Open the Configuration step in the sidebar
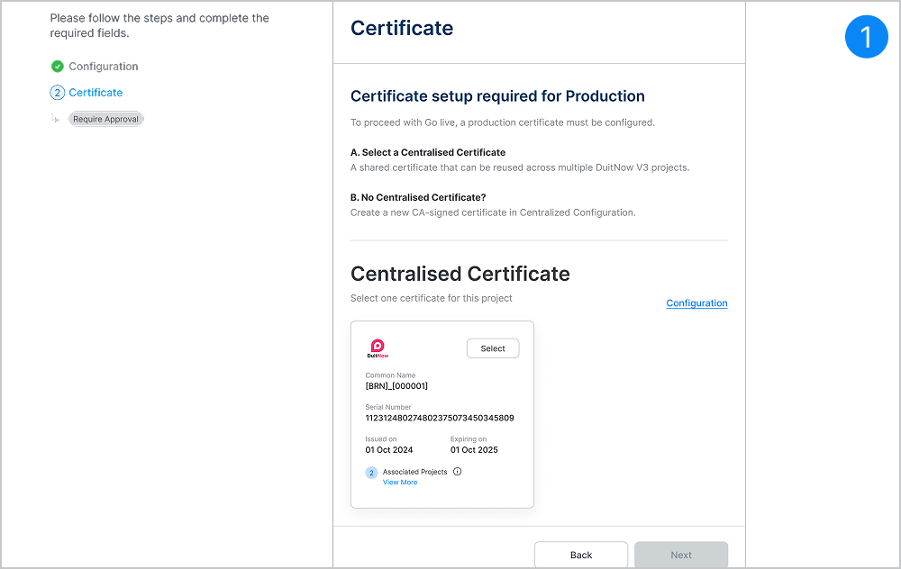Screen dimensions: 901x569 tap(103, 67)
